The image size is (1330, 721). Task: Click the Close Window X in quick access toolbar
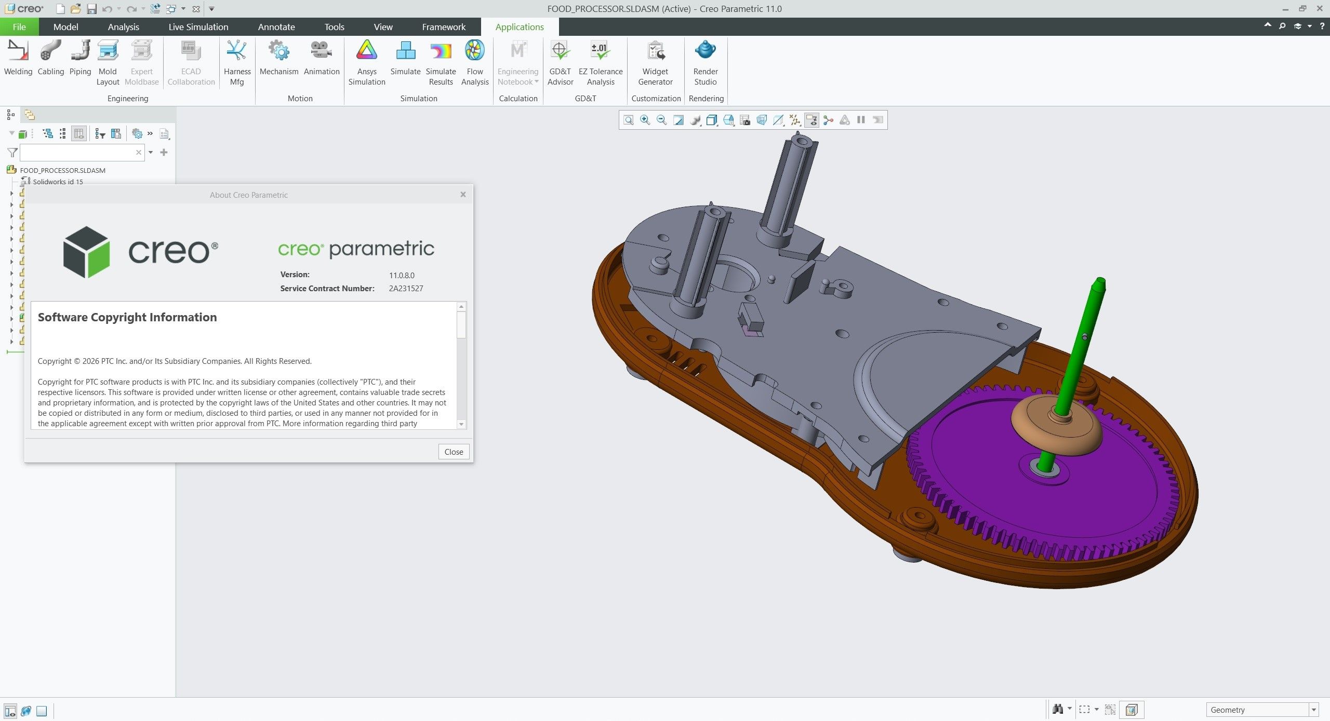point(196,9)
